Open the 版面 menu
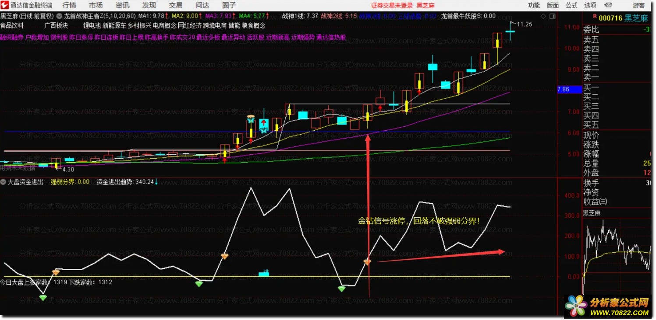 553,5
